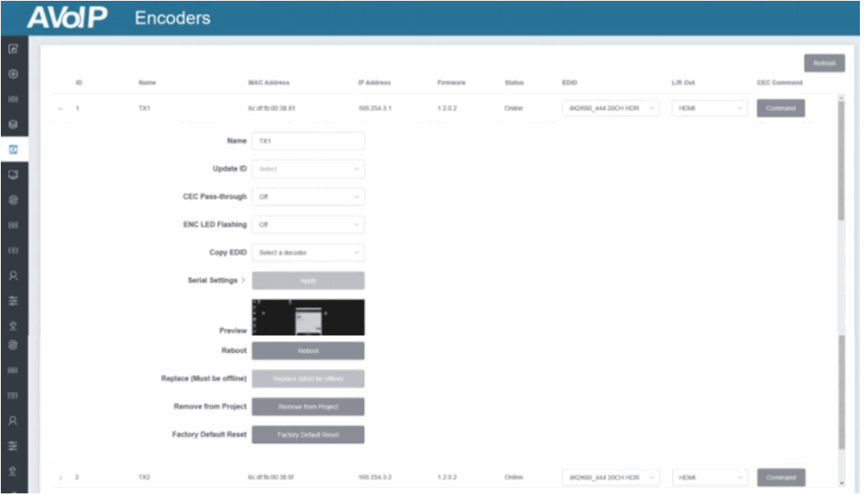
Task: Click the upper user icon in sidebar
Action: [13, 275]
